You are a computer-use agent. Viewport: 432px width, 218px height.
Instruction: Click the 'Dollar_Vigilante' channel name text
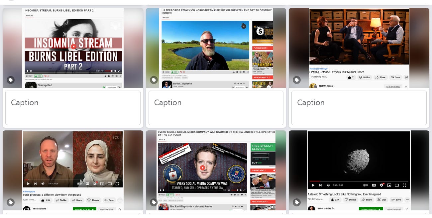pos(182,84)
